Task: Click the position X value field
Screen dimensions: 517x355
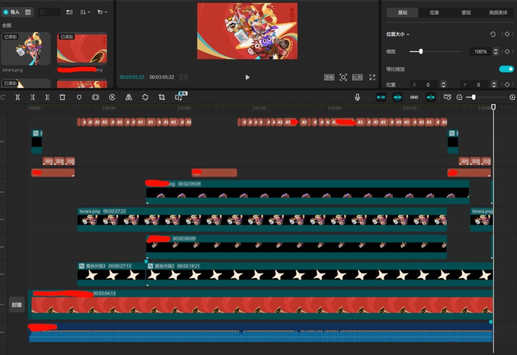Action: pyautogui.click(x=428, y=85)
